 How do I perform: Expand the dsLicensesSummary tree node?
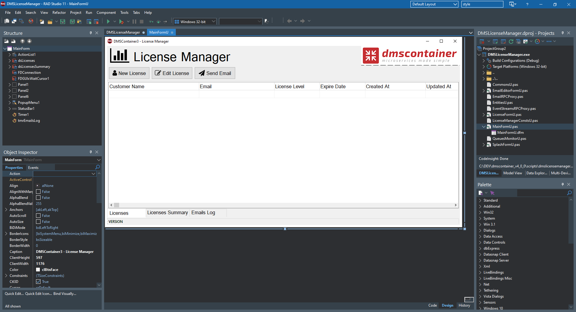point(10,67)
